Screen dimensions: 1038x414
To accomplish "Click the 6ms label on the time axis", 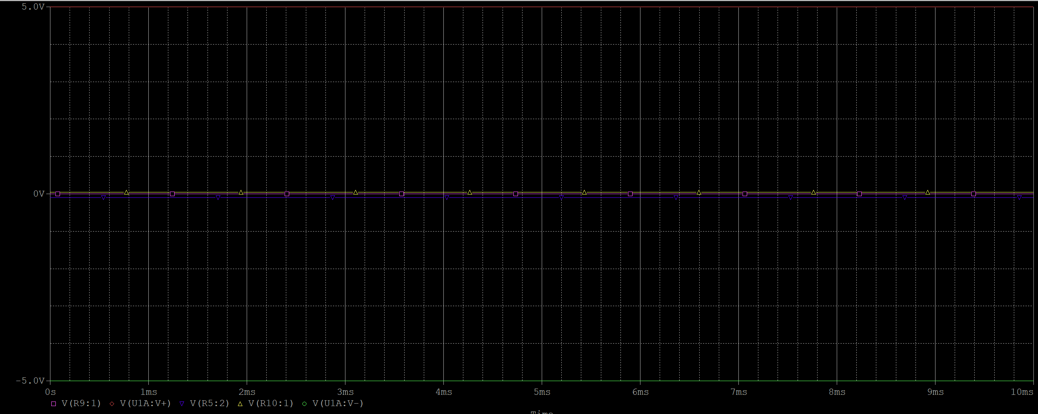I will point(640,392).
